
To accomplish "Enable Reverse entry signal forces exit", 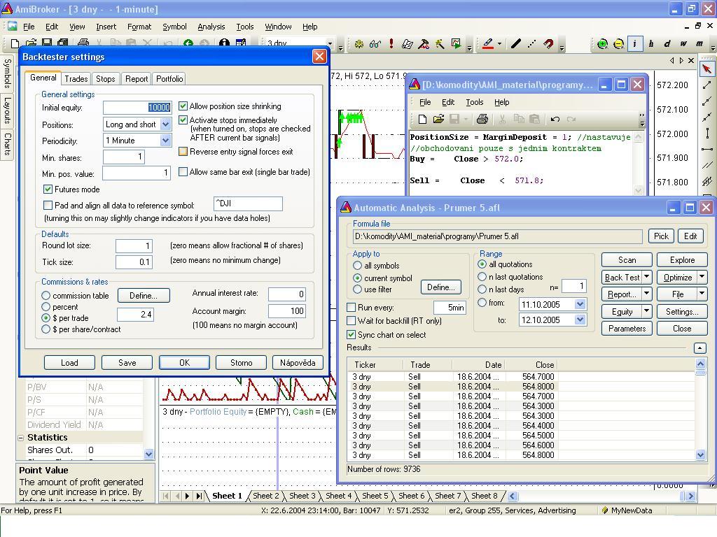I will point(183,152).
